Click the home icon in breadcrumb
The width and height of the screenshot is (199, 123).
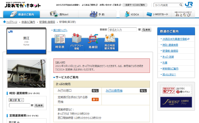click(4, 22)
